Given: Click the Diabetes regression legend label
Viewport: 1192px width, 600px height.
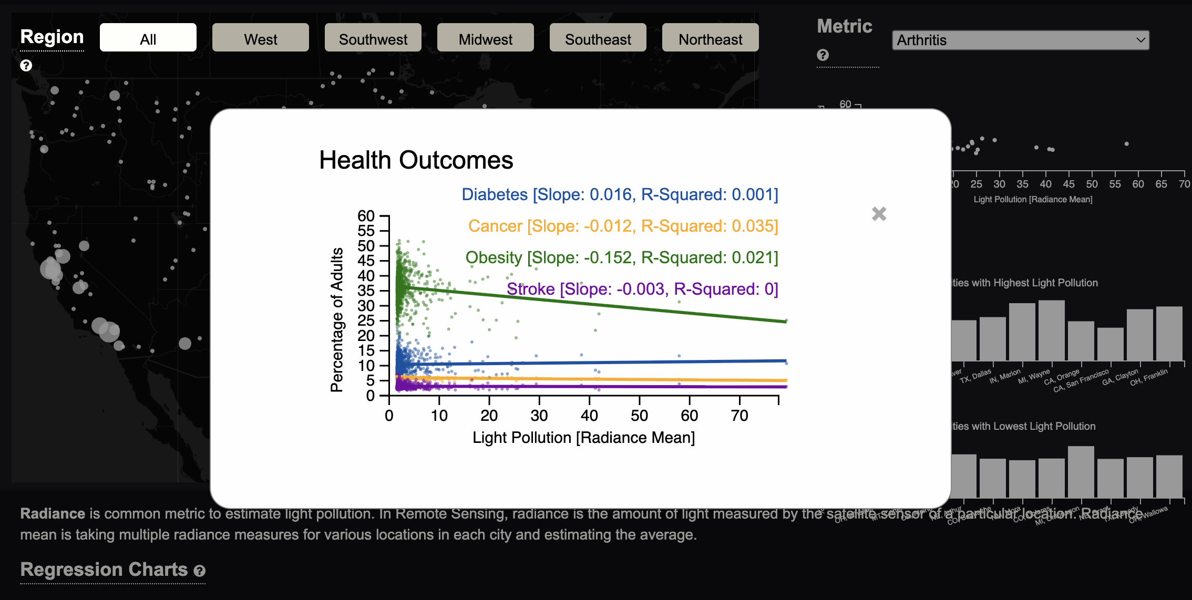Looking at the screenshot, I should [x=619, y=194].
